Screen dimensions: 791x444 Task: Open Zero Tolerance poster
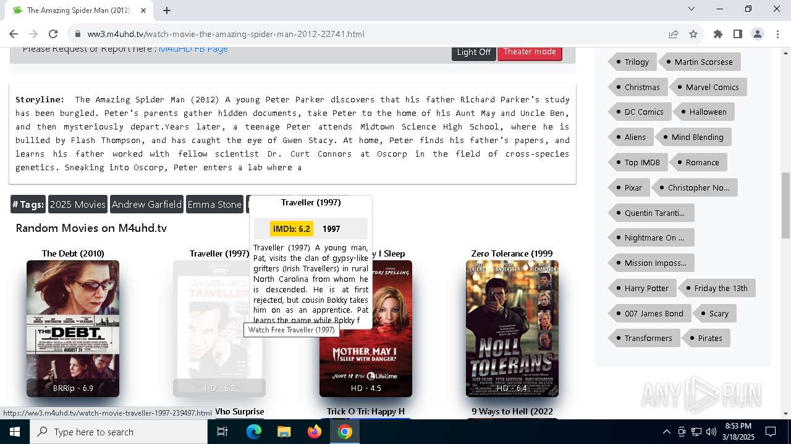512,329
